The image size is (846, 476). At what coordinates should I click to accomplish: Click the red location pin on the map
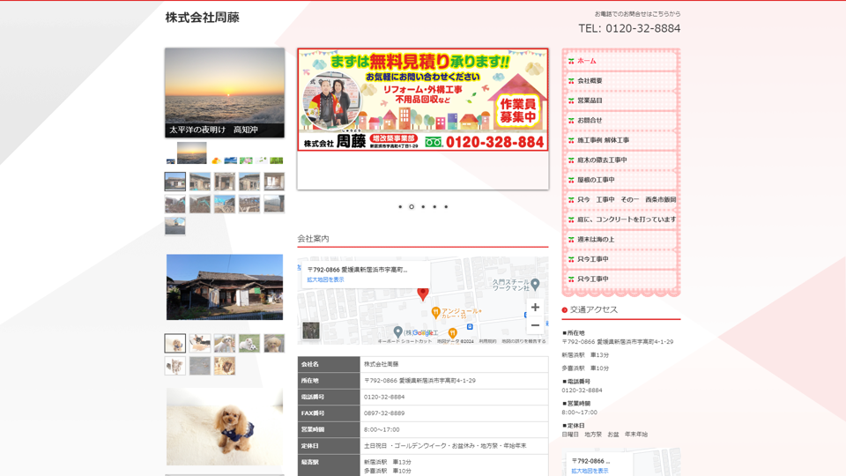tap(423, 294)
